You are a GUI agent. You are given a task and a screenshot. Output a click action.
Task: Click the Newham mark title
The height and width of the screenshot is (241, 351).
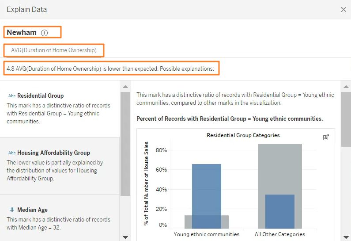(22, 33)
